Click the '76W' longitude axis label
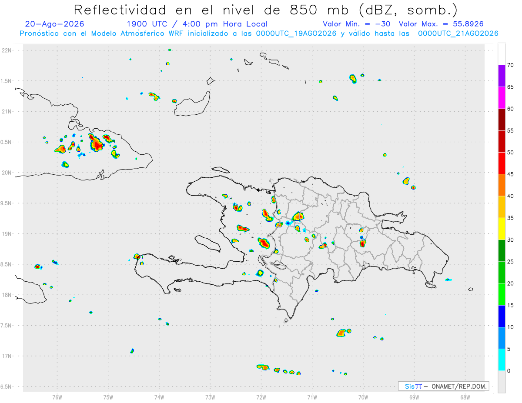Viewport: 522px width, 403px height. tap(57, 397)
